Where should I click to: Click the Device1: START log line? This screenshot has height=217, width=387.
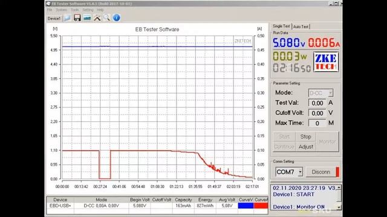(x=293, y=194)
